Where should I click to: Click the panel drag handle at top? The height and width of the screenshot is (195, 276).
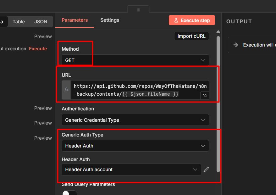[138, 10]
